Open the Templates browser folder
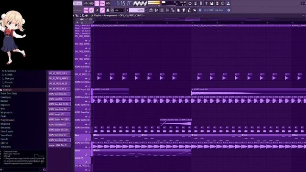Screen dimensions: 306x172 pyautogui.click(x=6, y=147)
